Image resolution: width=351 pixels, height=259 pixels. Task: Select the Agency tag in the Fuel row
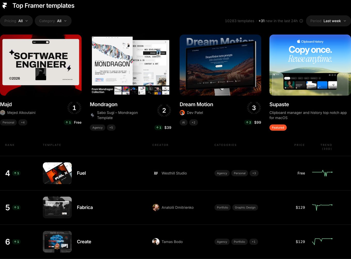tap(222, 173)
